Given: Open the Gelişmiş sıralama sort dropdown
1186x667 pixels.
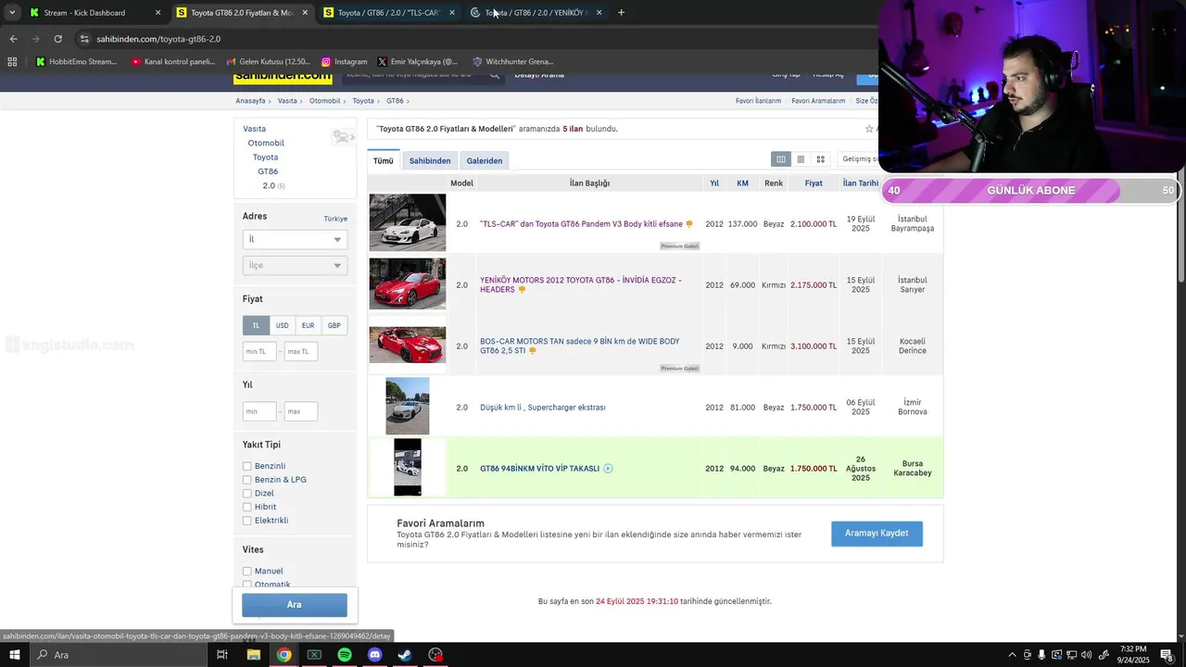Looking at the screenshot, I should tap(859, 159).
